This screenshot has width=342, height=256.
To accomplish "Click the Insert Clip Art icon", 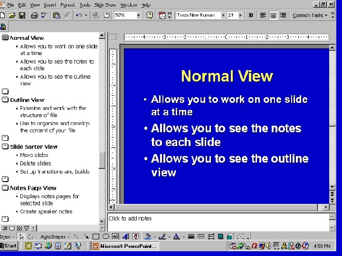I will [x=135, y=237].
